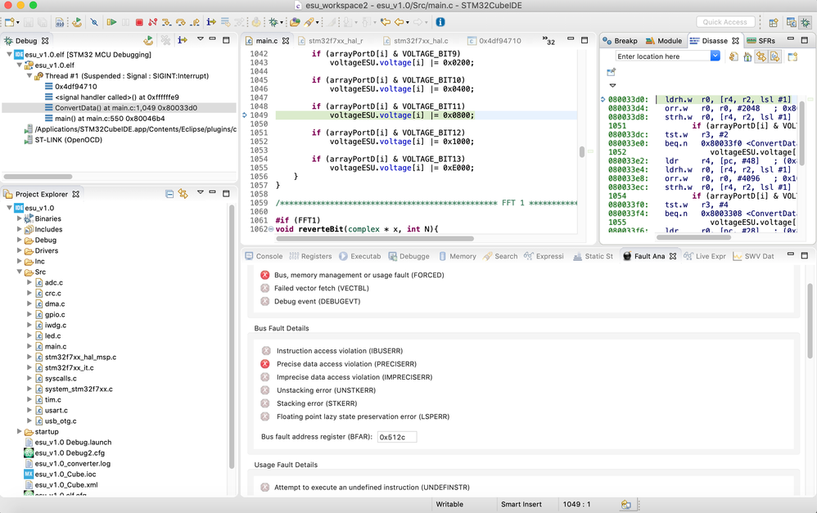Toggle Show Source in Disassembly view
The height and width of the screenshot is (513, 817).
(x=774, y=56)
